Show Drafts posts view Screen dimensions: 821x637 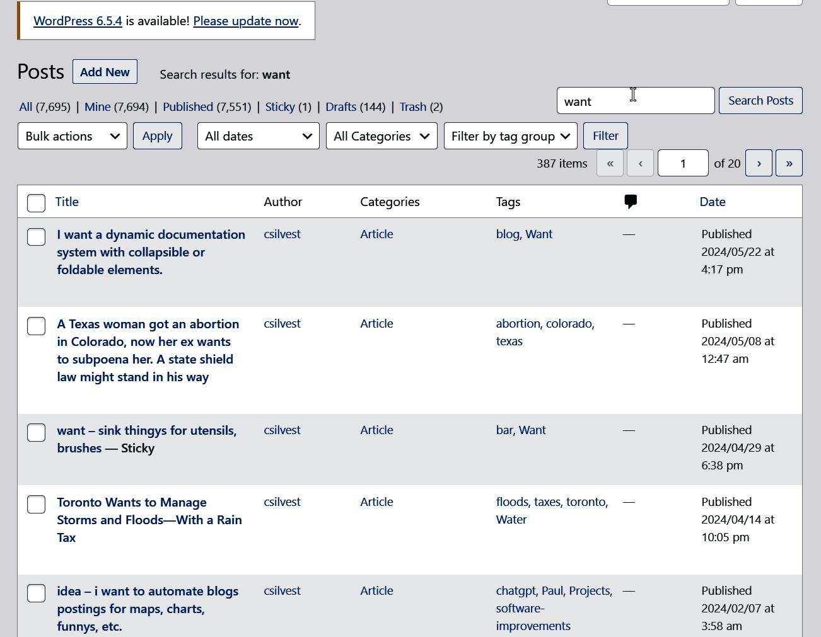341,107
